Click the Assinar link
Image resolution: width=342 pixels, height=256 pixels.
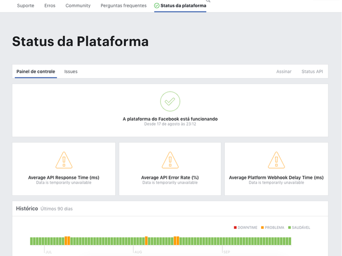284,71
